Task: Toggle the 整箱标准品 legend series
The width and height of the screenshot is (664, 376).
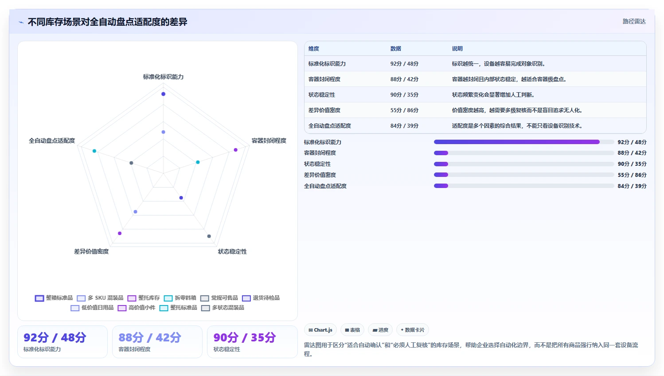Action: pos(54,298)
